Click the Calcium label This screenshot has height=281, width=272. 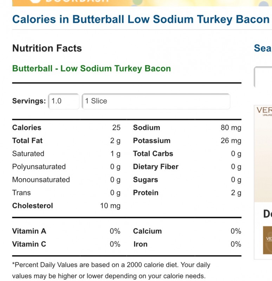point(147,231)
